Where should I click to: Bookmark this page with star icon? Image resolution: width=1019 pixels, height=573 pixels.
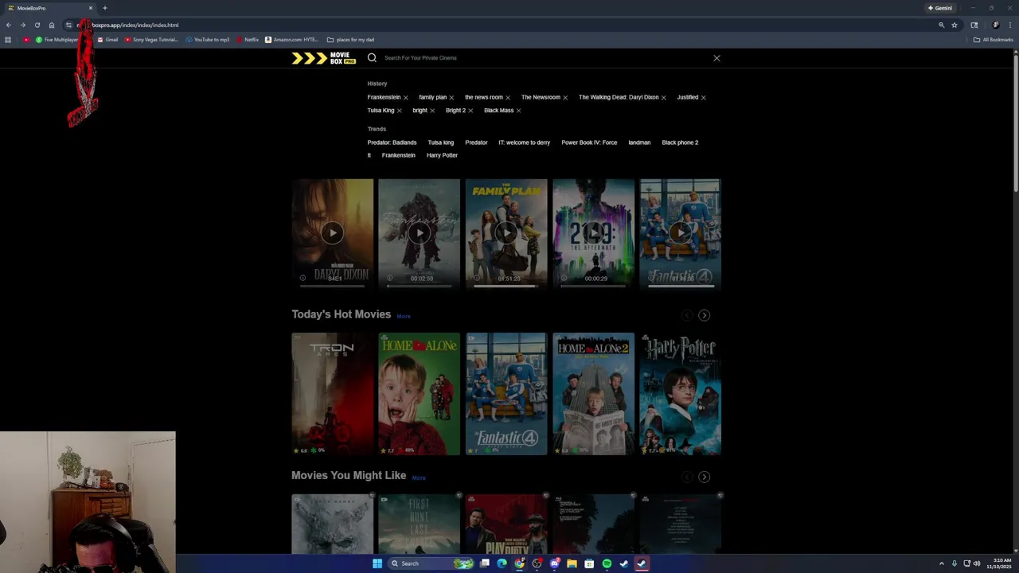pyautogui.click(x=955, y=25)
